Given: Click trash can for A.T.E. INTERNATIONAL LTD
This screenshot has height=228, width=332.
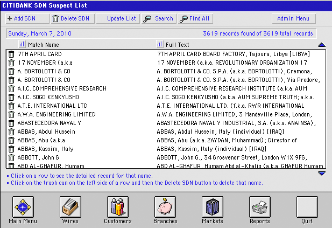Looking at the screenshot, I should coord(11,106).
